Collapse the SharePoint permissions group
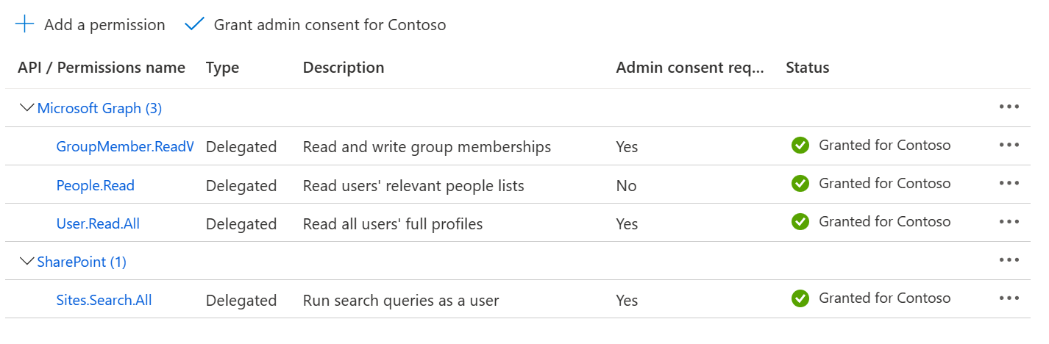Image resolution: width=1049 pixels, height=344 pixels. [27, 261]
